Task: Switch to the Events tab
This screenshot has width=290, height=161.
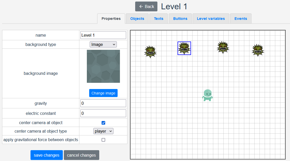Action: tap(241, 19)
